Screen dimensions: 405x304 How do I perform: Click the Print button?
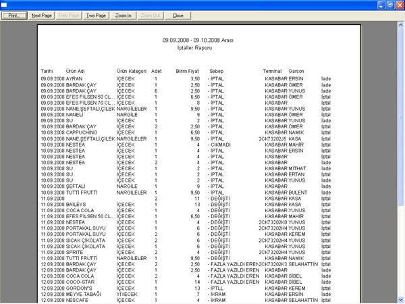tap(14, 16)
